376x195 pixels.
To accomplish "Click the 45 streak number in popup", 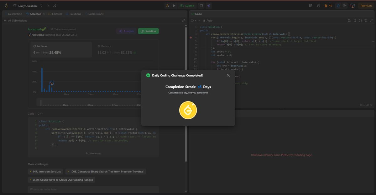I will 200,87.
